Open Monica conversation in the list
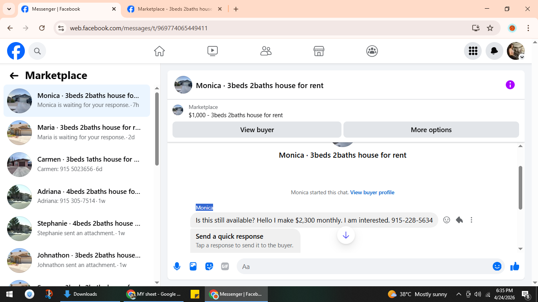 pos(77,101)
